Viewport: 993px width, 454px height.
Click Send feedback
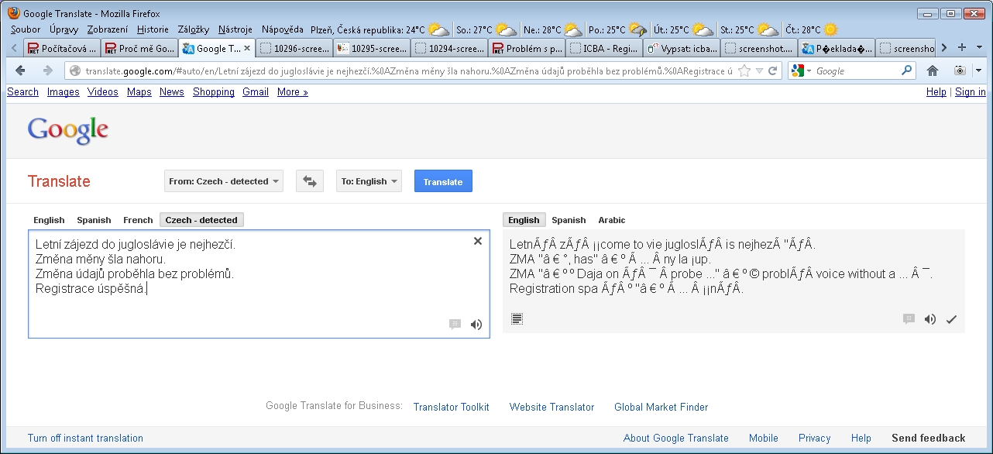929,438
